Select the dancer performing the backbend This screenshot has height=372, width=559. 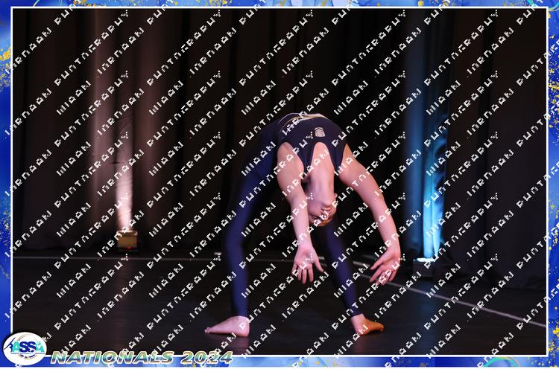tap(303, 225)
